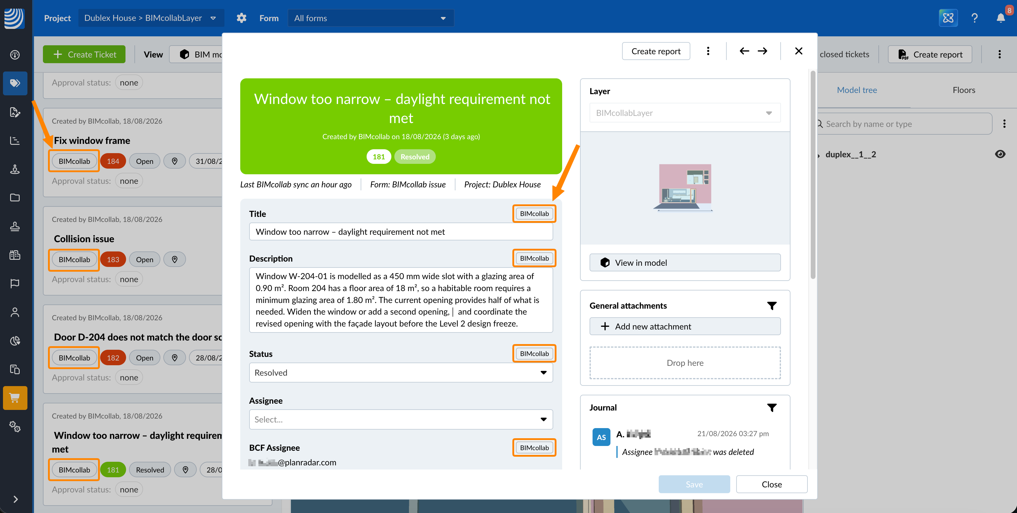Click background Create report PDF button
Viewport: 1017px width, 513px height.
(930, 55)
